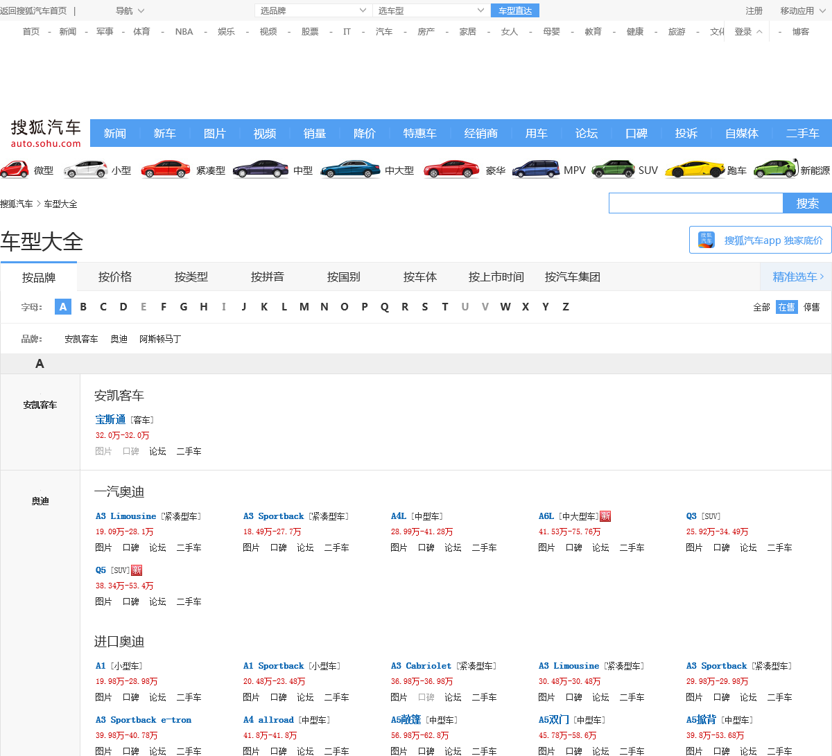Filter by letter M
This screenshot has height=756, width=832.
tap(304, 306)
